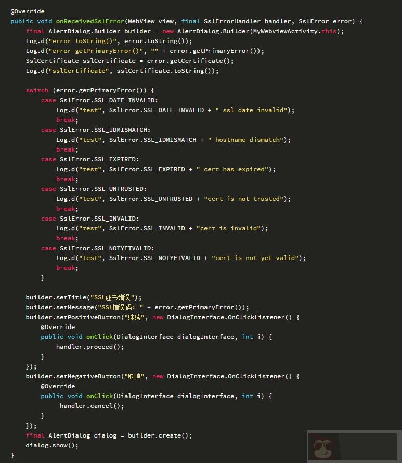The width and height of the screenshot is (402, 463).
Task: Click the onReceivedSslError method name
Action: coord(90,21)
